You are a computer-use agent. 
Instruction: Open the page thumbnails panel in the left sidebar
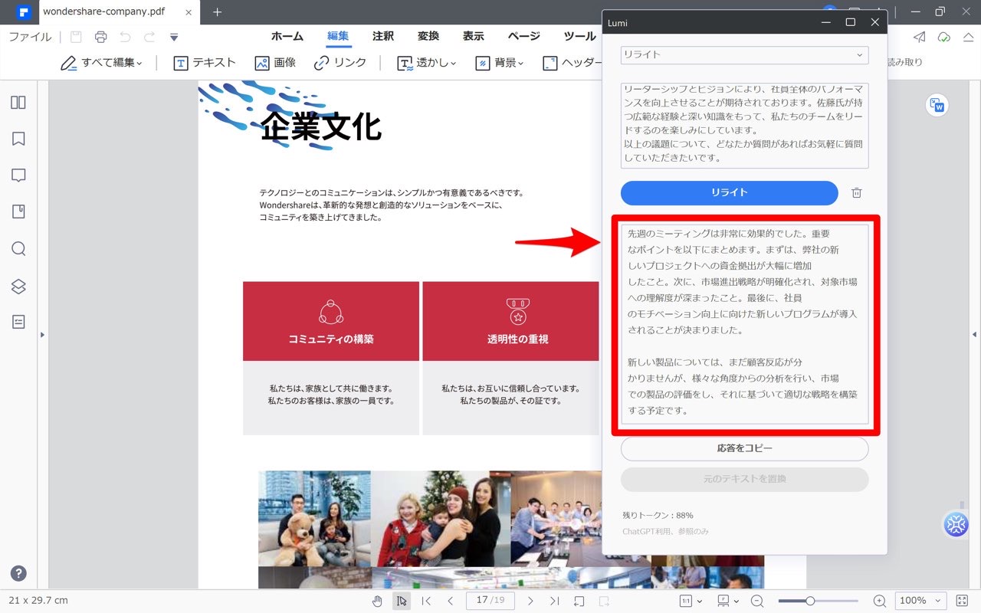coord(18,102)
